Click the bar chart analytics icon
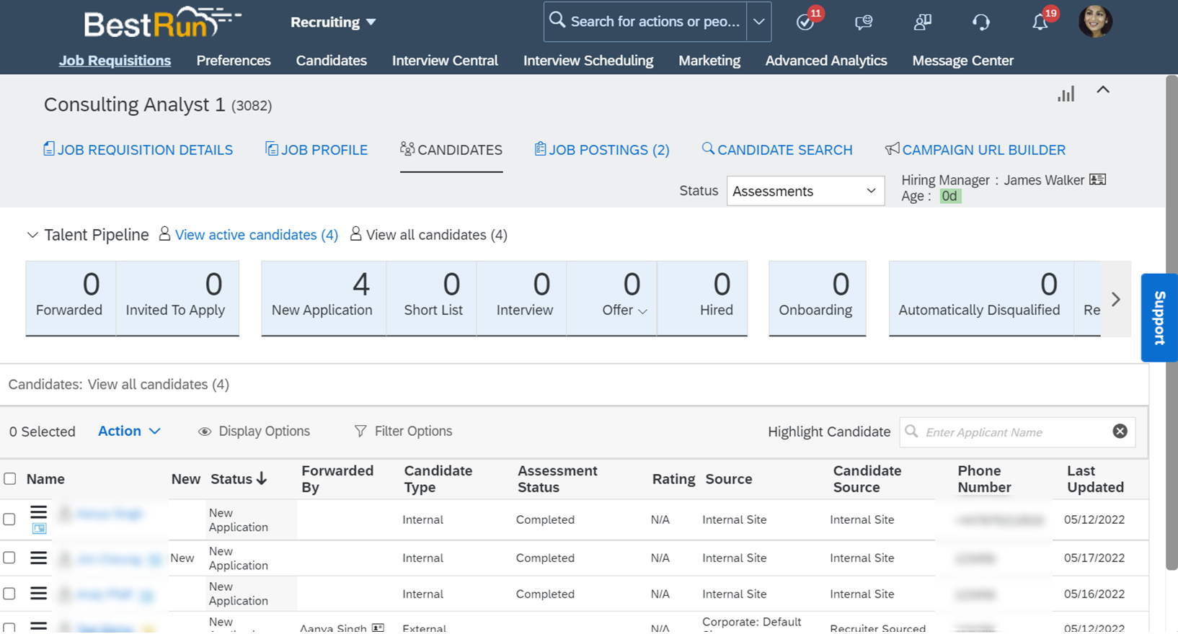The image size is (1178, 634). coord(1066,94)
